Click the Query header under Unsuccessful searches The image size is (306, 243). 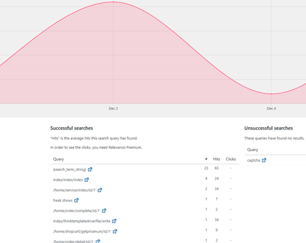pyautogui.click(x=253, y=150)
